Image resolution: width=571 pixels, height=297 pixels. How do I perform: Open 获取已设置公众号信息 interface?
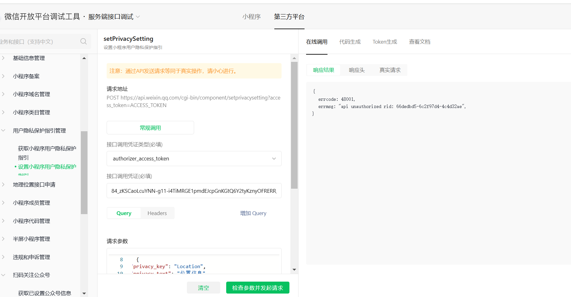(x=44, y=293)
